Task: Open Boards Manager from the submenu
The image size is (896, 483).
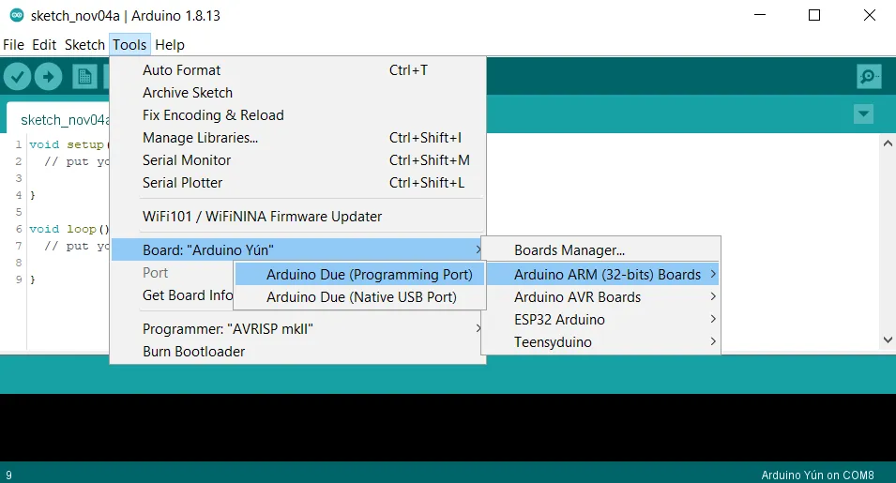Action: (x=569, y=250)
